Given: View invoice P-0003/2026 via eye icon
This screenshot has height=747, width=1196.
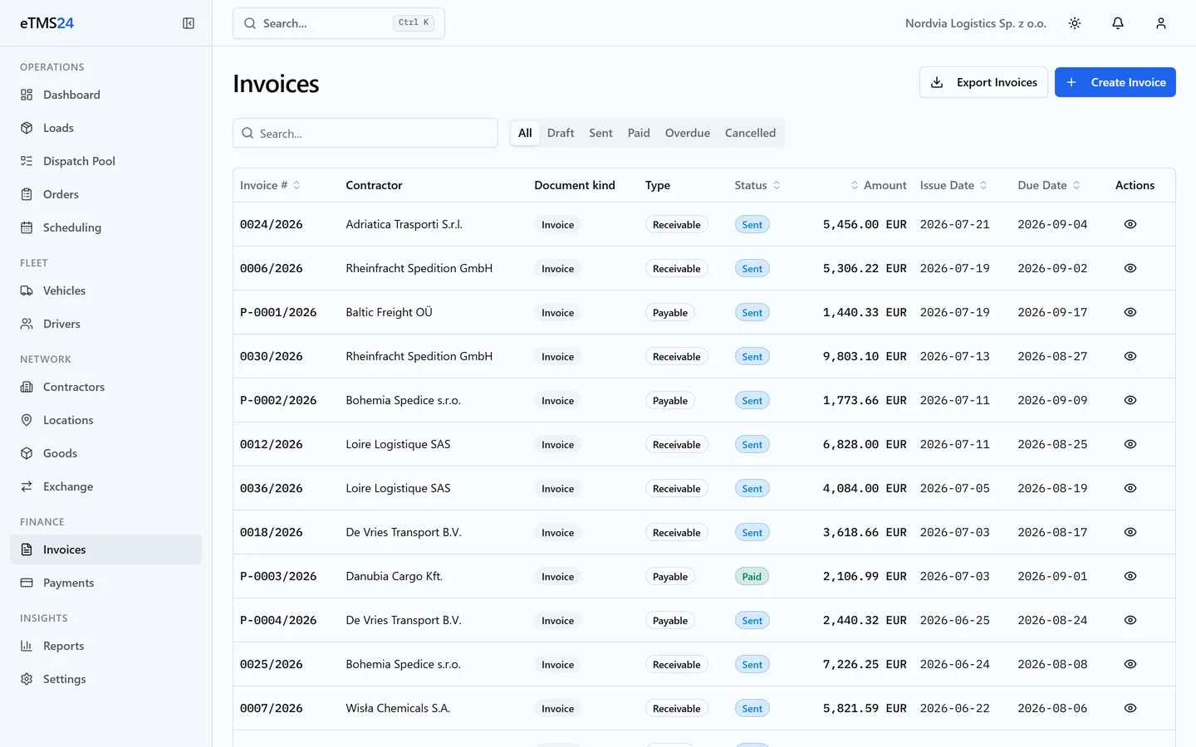Looking at the screenshot, I should point(1130,576).
